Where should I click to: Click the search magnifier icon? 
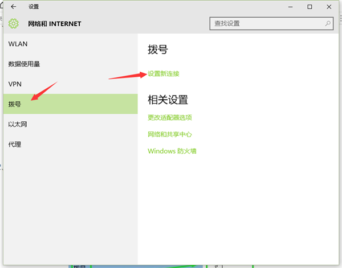328,23
